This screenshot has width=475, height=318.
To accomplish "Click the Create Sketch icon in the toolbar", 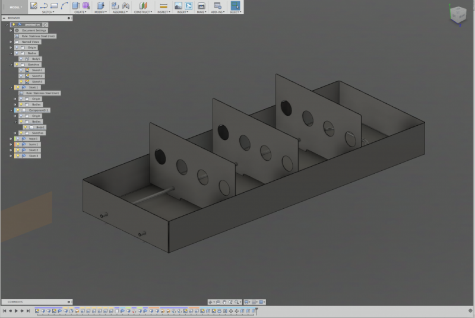I will [34, 5].
